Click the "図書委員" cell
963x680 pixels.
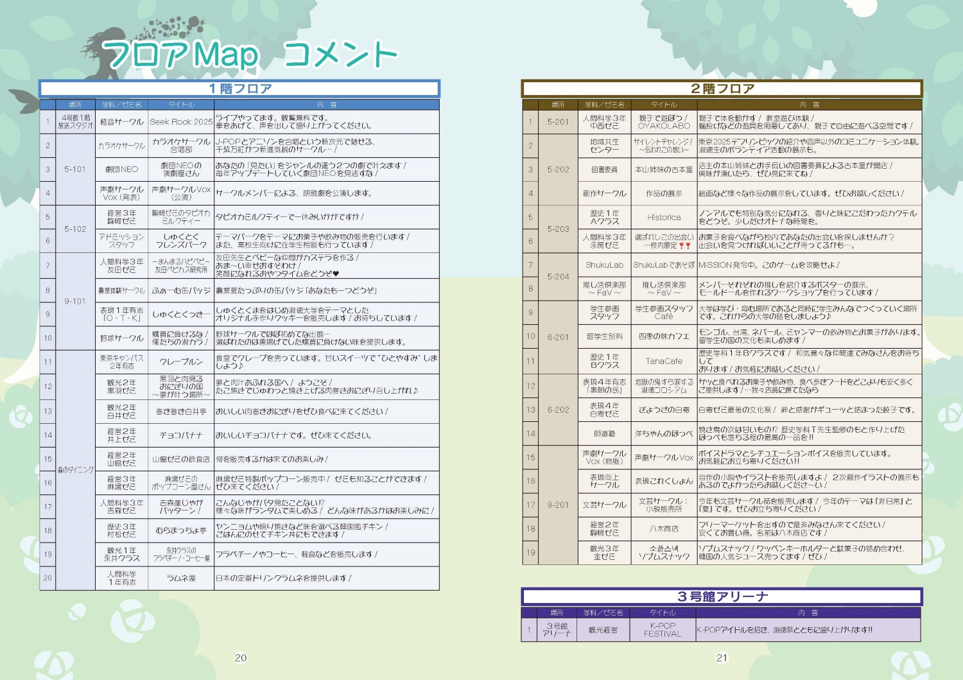coord(604,170)
